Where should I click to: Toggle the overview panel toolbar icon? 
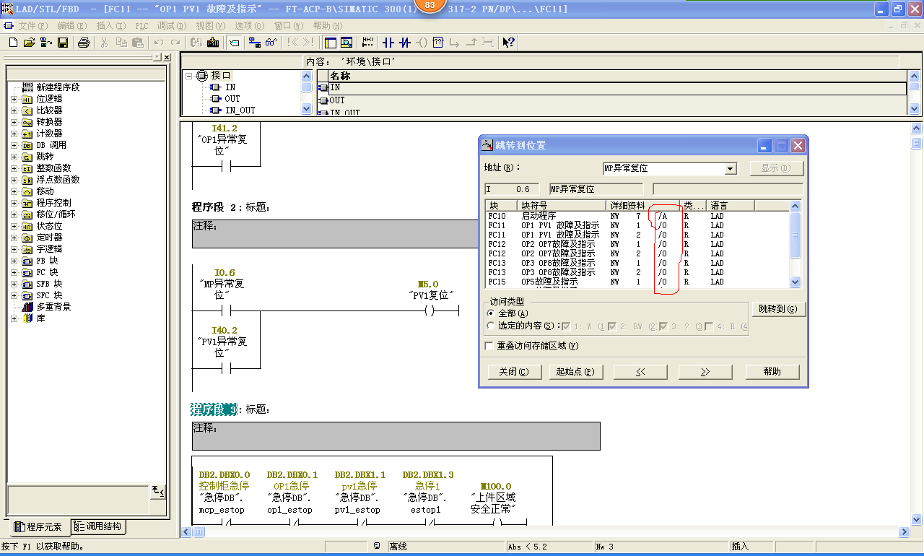tap(331, 43)
